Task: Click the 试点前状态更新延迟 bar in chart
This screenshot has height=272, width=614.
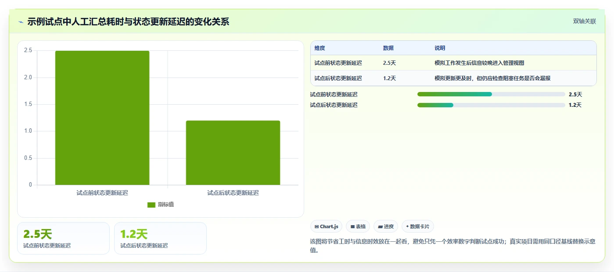Action: pos(102,118)
